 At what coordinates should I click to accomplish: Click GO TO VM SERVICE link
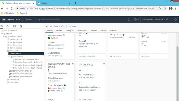coord(86,100)
